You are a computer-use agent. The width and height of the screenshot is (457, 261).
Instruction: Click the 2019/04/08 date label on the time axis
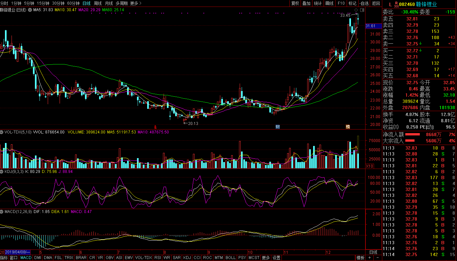(17, 252)
